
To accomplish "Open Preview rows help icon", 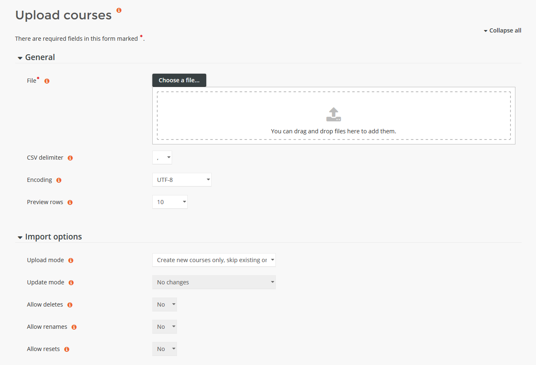I will (70, 202).
